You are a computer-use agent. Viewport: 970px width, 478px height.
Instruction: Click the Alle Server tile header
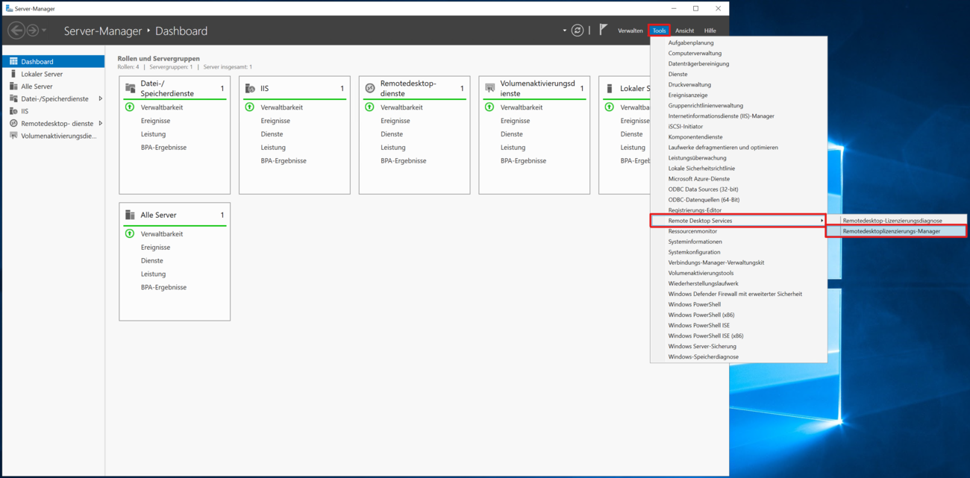(158, 215)
